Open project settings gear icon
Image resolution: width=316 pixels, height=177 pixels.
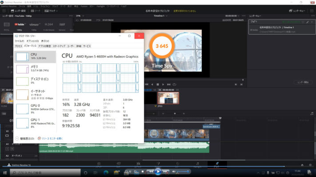(310, 165)
